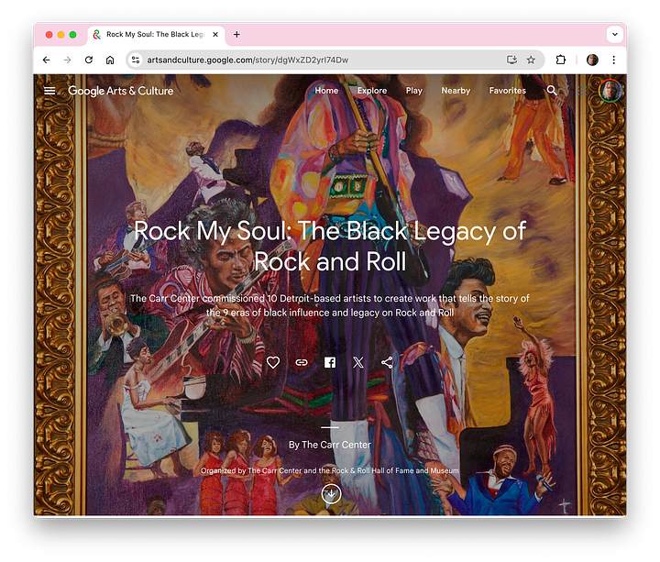Screen dimensions: 660x562
Task: Click the By The Carr Center credit
Action: (330, 445)
